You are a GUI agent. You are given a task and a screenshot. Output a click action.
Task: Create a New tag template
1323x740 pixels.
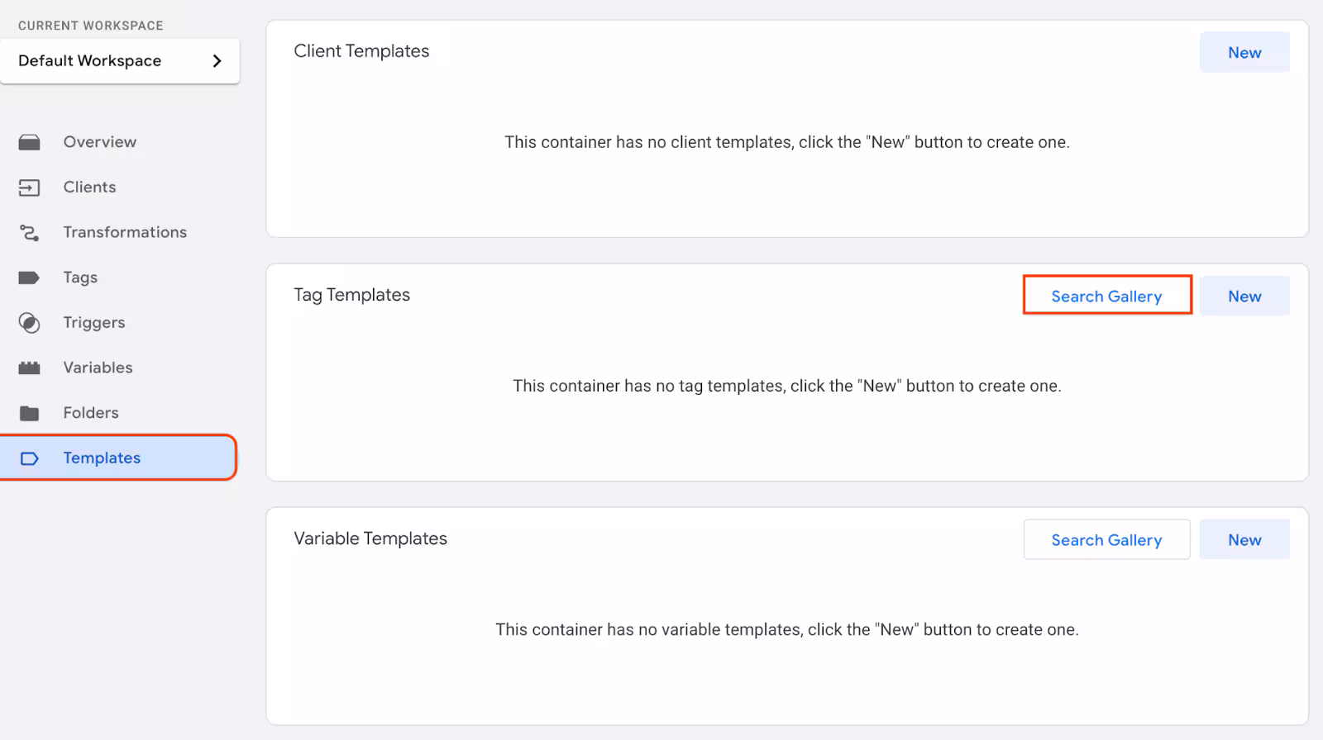(x=1244, y=296)
